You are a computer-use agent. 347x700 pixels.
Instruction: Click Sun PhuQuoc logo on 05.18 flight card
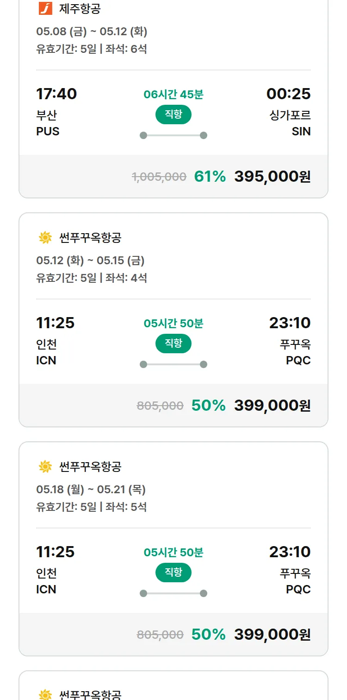[x=45, y=467]
